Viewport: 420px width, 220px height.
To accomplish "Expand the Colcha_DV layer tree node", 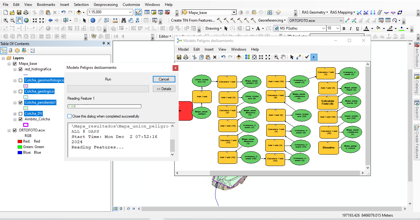I will point(15,114).
